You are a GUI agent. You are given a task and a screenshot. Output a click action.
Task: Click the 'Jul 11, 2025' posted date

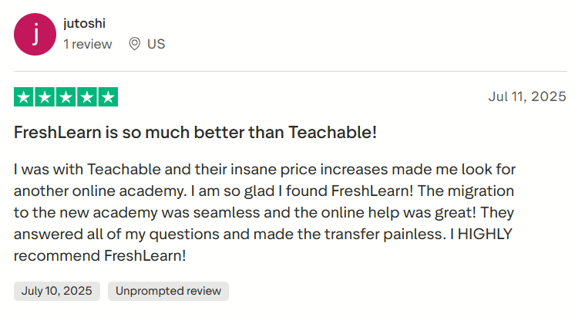pos(527,97)
